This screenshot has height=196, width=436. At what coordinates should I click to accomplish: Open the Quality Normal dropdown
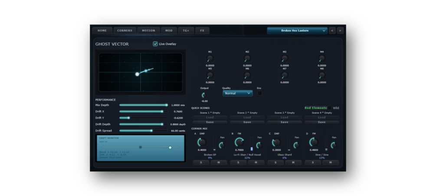[x=237, y=93]
